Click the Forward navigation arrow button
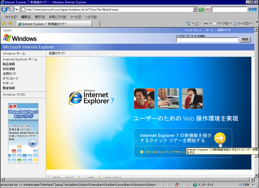This screenshot has height=188, width=259. tap(11, 9)
